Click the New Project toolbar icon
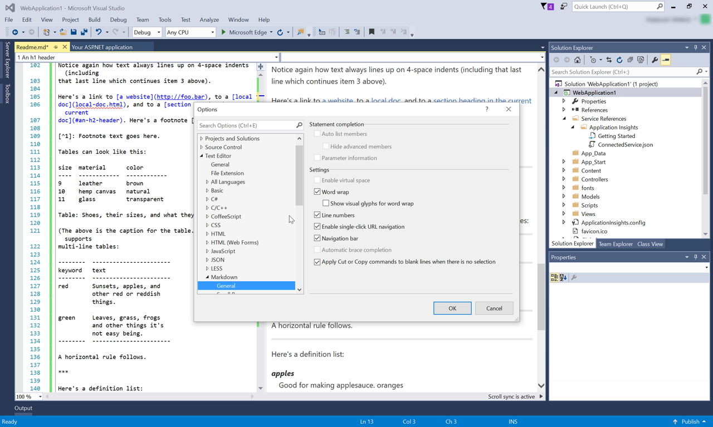Viewport: 713px width, 427px height. coord(47,32)
